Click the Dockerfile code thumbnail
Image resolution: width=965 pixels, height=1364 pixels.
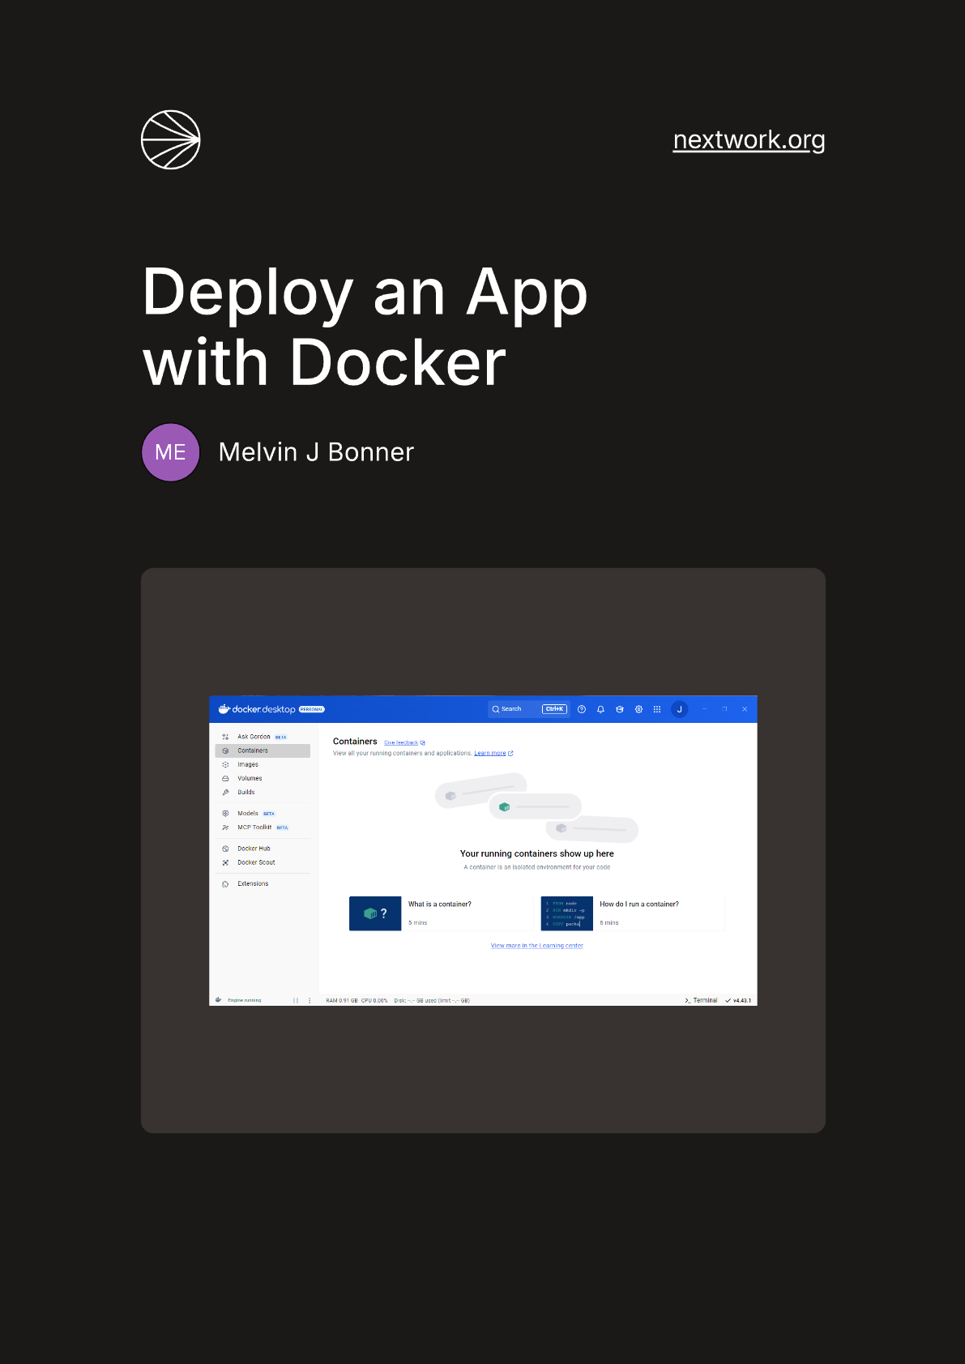[x=566, y=913]
